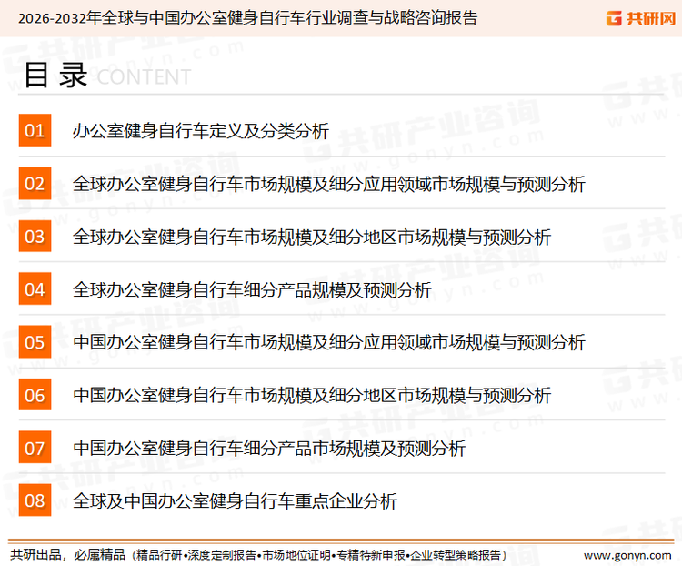
Task: Open chapter 02 全球 细分应用领域市场规模
Action: (329, 184)
